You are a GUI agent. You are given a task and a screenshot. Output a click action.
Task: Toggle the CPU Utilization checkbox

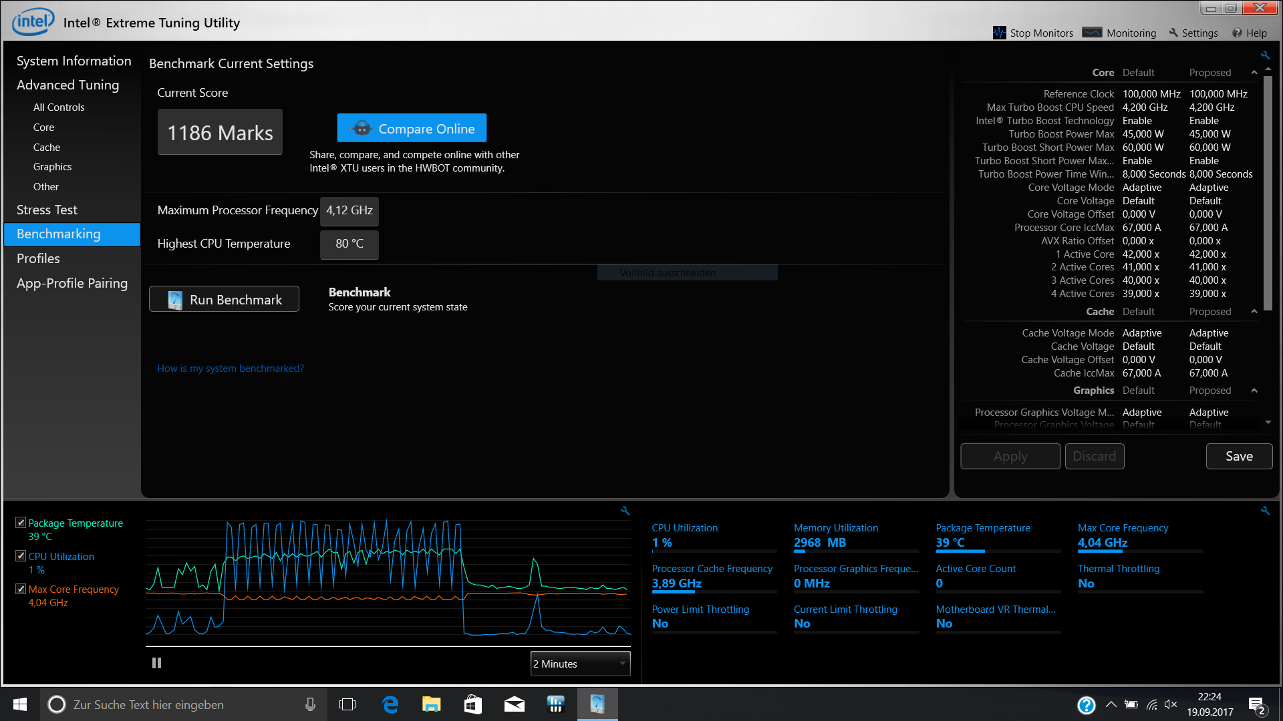21,556
